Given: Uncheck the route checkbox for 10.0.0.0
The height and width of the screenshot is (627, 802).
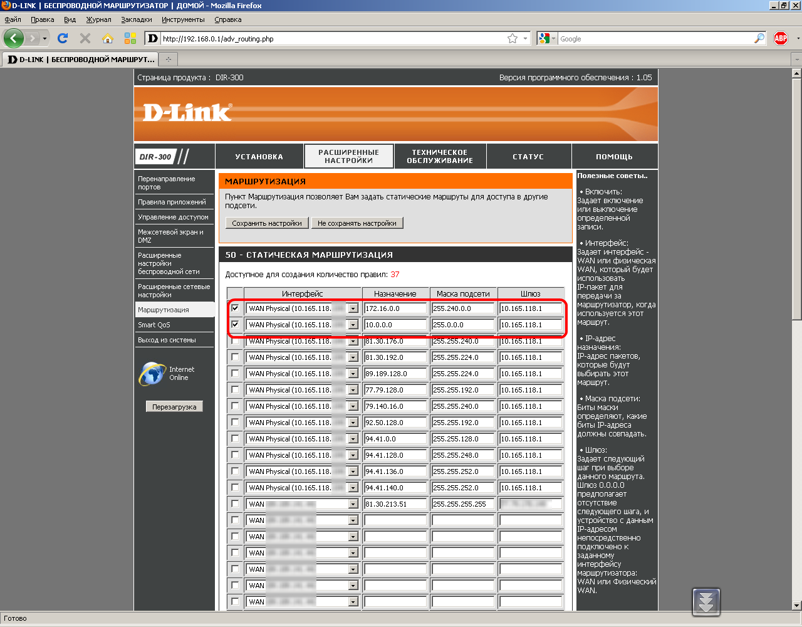Looking at the screenshot, I should (235, 324).
